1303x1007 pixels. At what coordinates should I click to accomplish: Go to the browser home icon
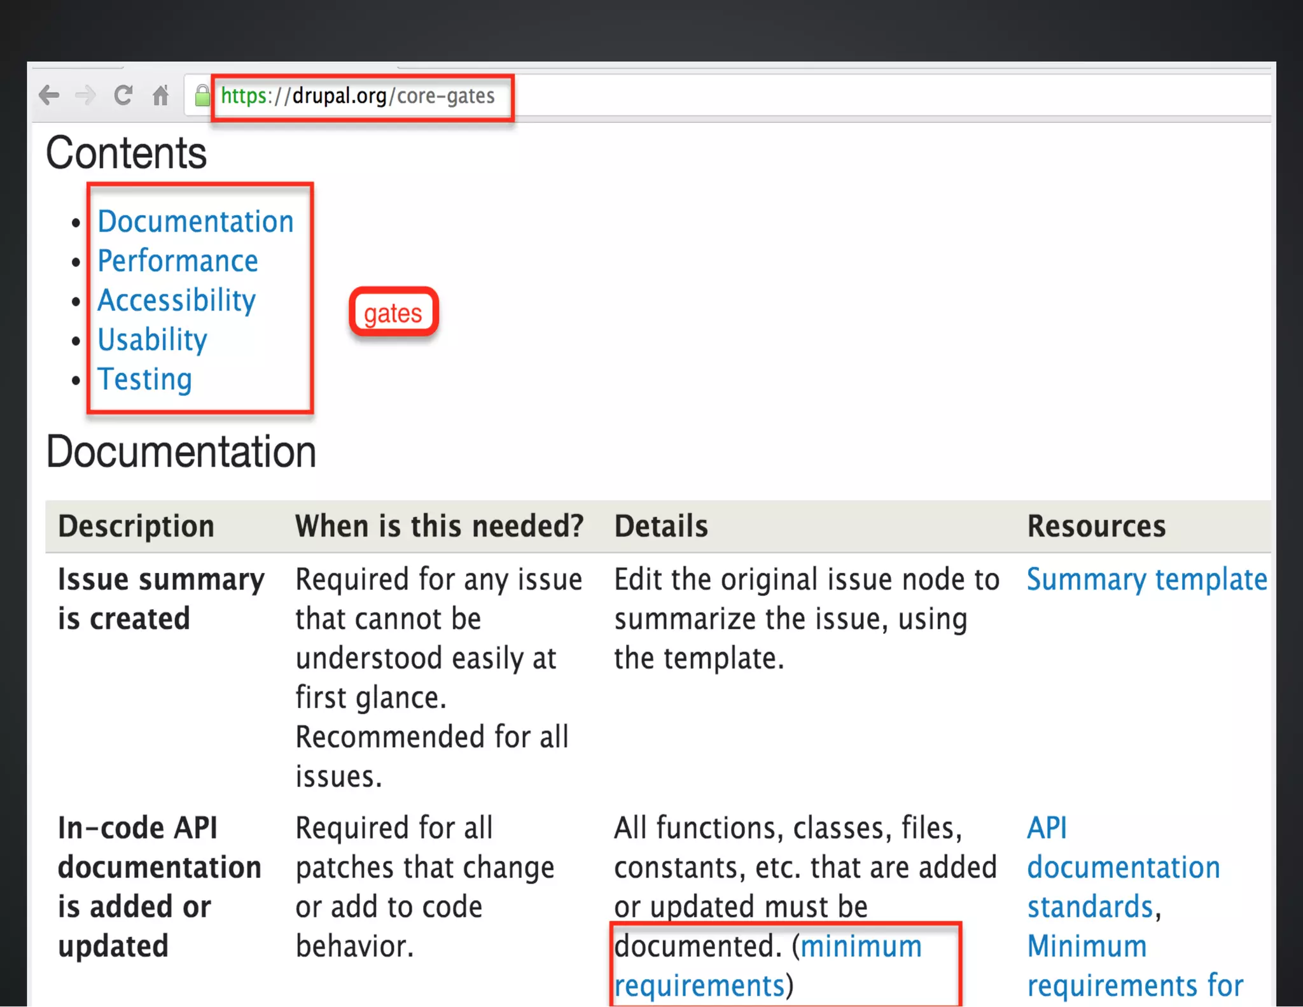(160, 95)
